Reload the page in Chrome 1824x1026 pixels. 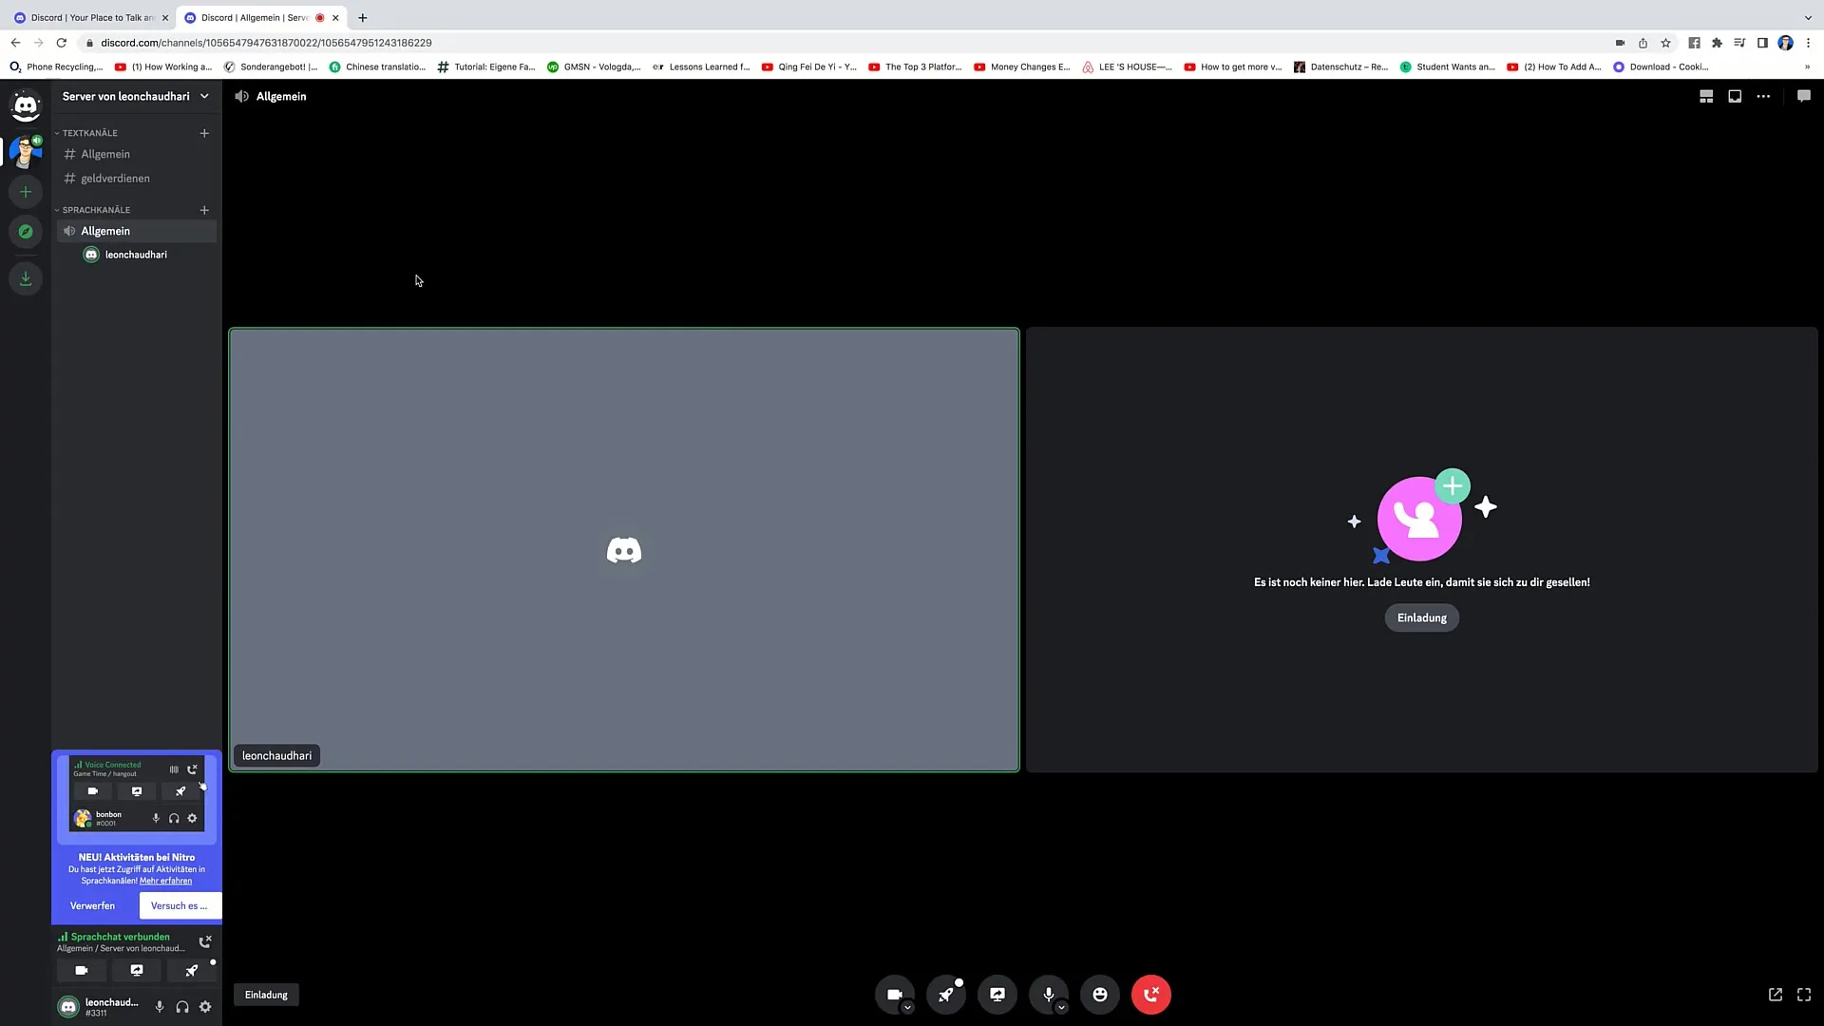pyautogui.click(x=62, y=43)
